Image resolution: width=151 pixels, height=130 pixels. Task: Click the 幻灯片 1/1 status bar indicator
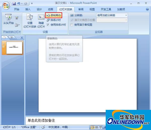pyautogui.click(x=9, y=127)
